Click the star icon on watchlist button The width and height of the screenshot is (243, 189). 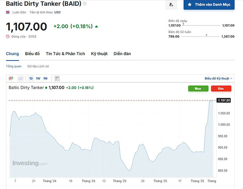(x=190, y=5)
